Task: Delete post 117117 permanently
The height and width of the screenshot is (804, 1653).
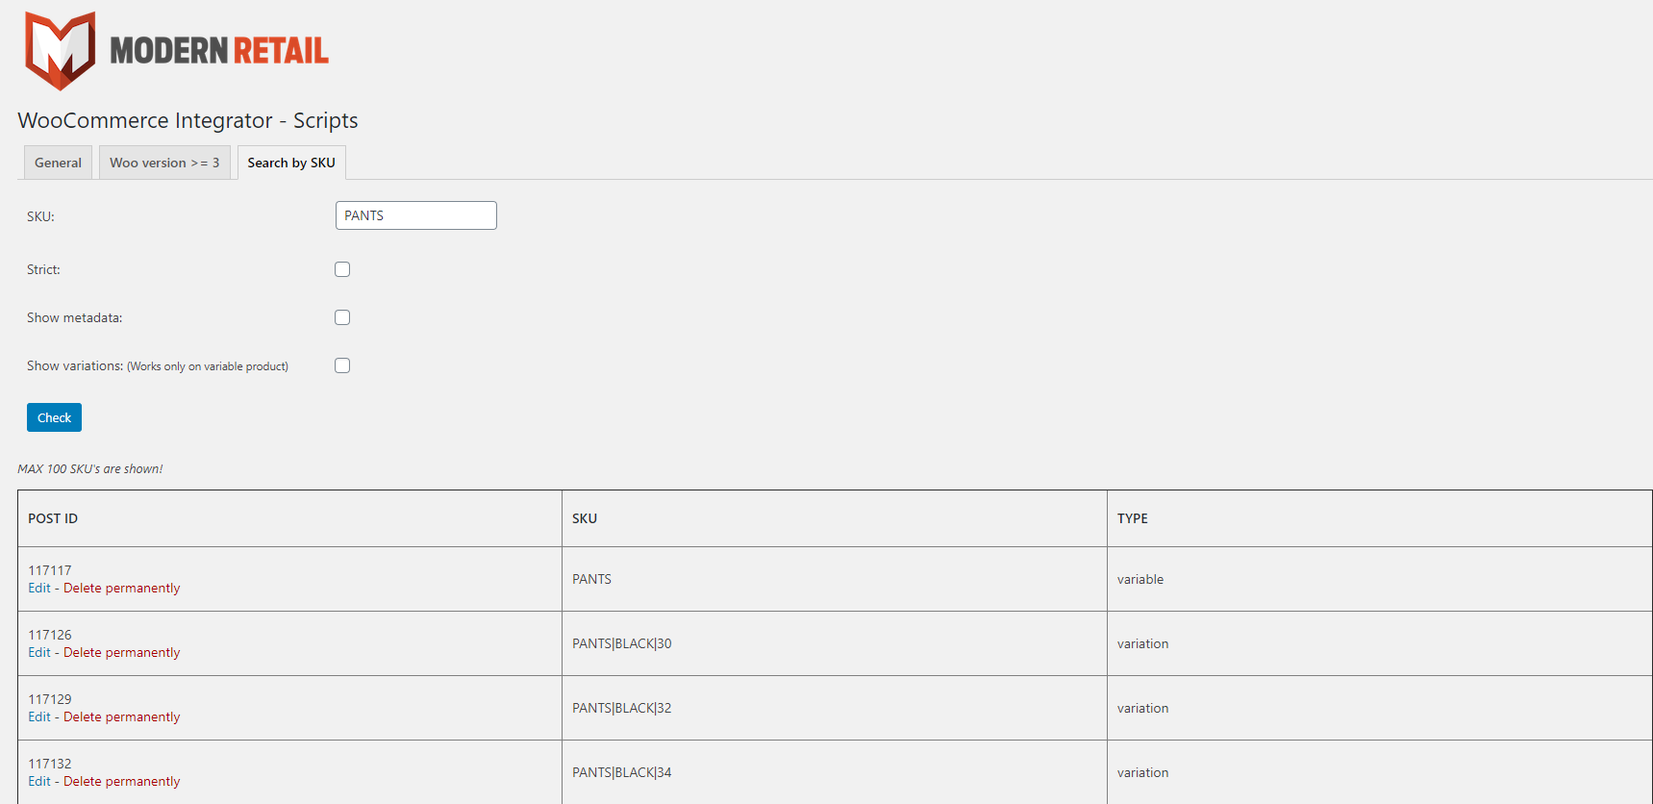Action: [x=122, y=588]
